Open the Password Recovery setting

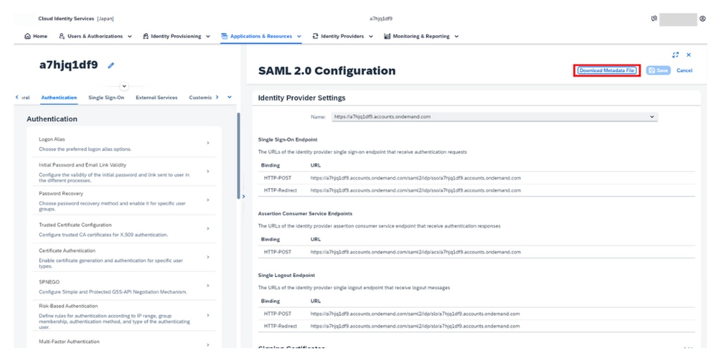123,200
